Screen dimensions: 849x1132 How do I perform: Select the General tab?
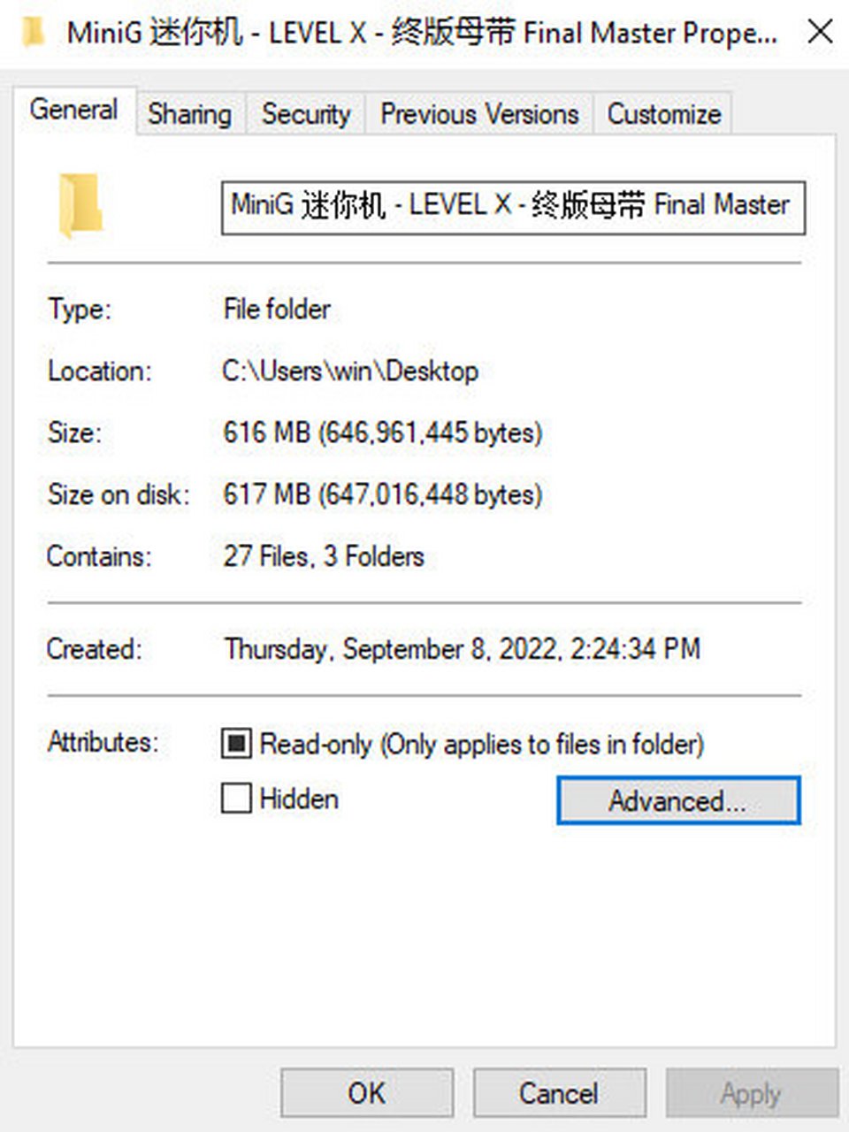tap(74, 111)
